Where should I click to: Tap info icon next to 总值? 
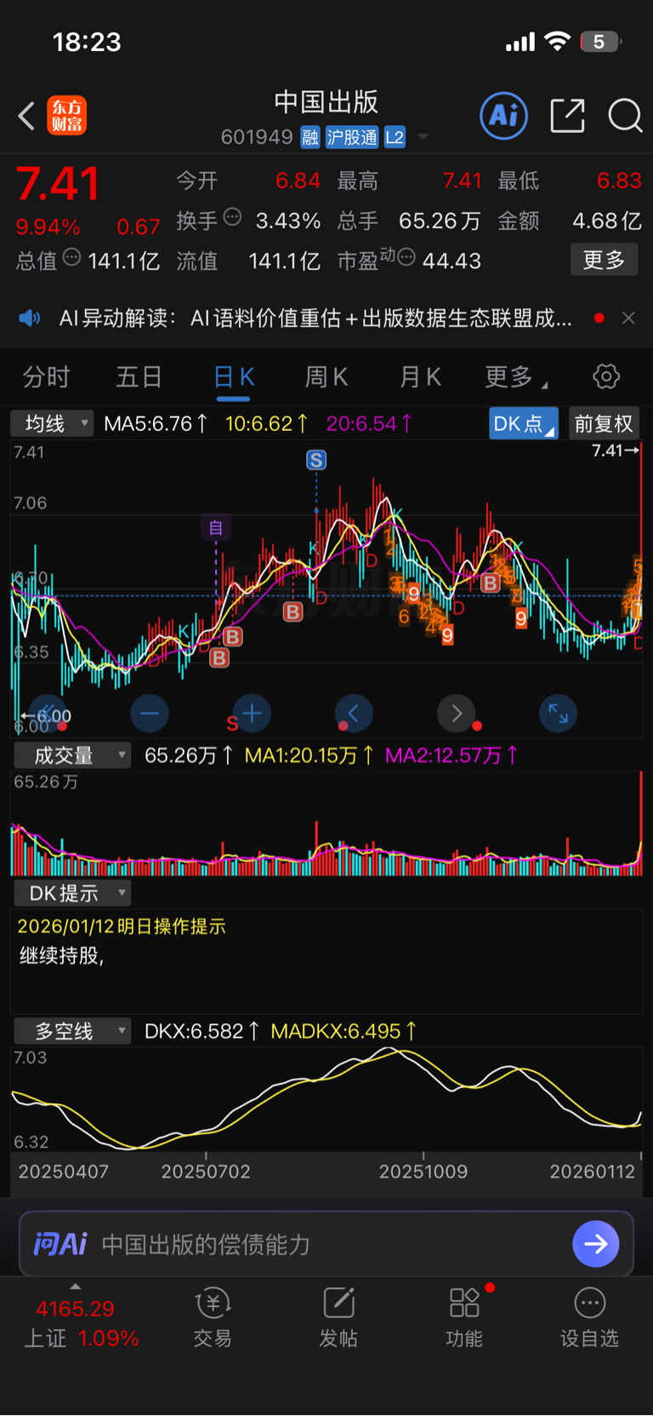coord(71,256)
